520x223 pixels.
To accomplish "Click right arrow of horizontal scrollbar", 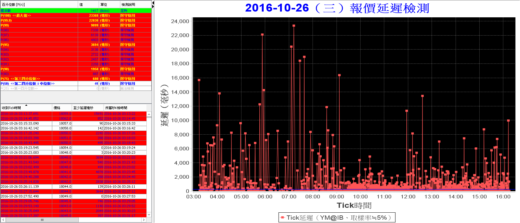I will [x=144, y=220].
